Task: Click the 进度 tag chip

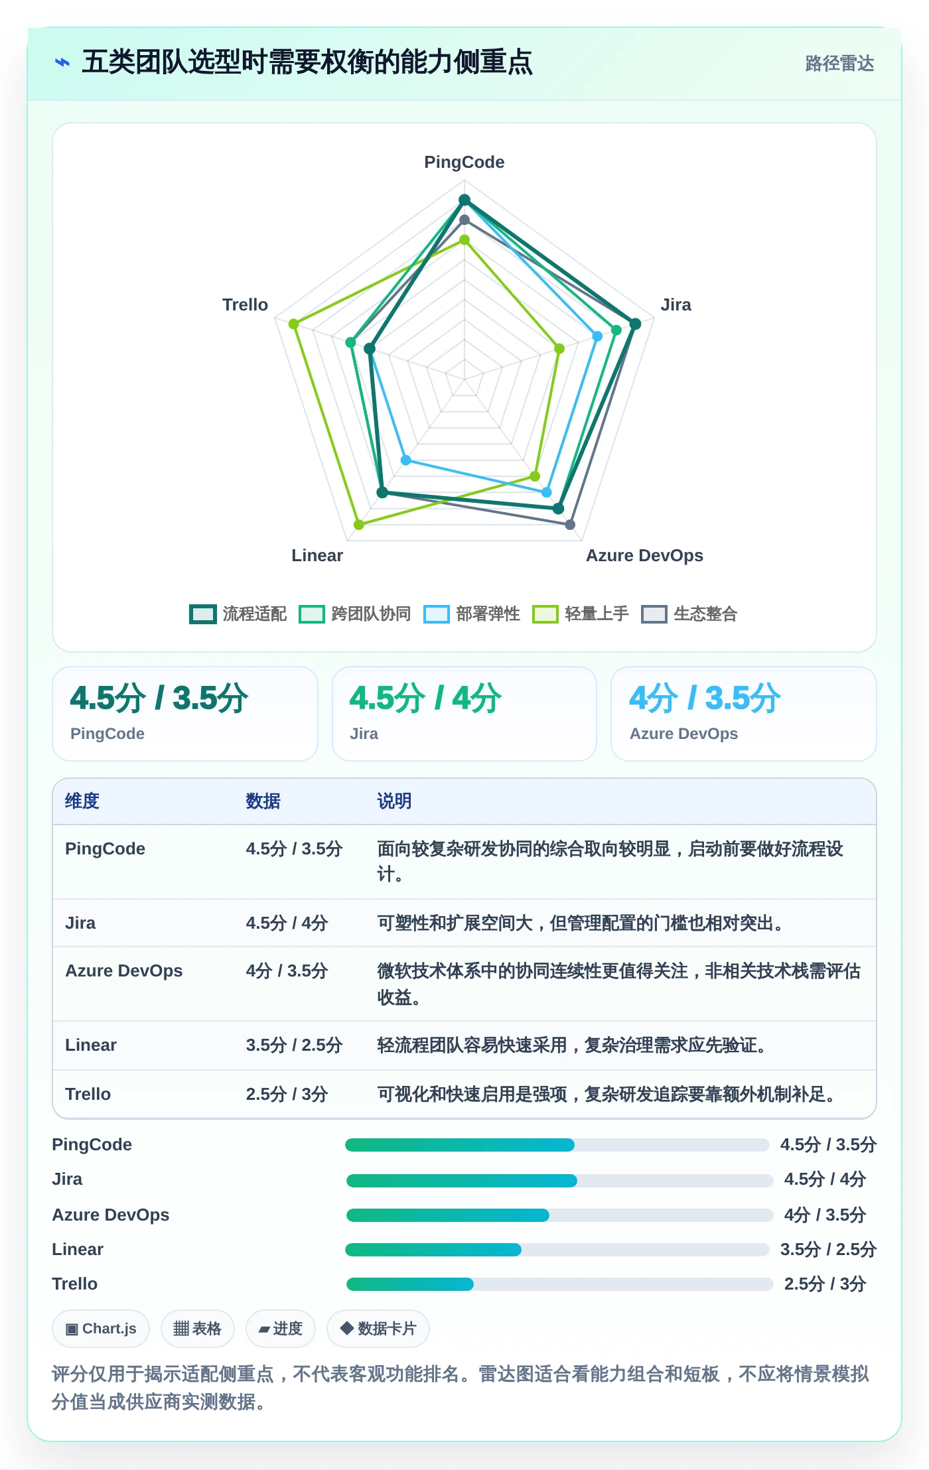Action: pyautogui.click(x=281, y=1329)
